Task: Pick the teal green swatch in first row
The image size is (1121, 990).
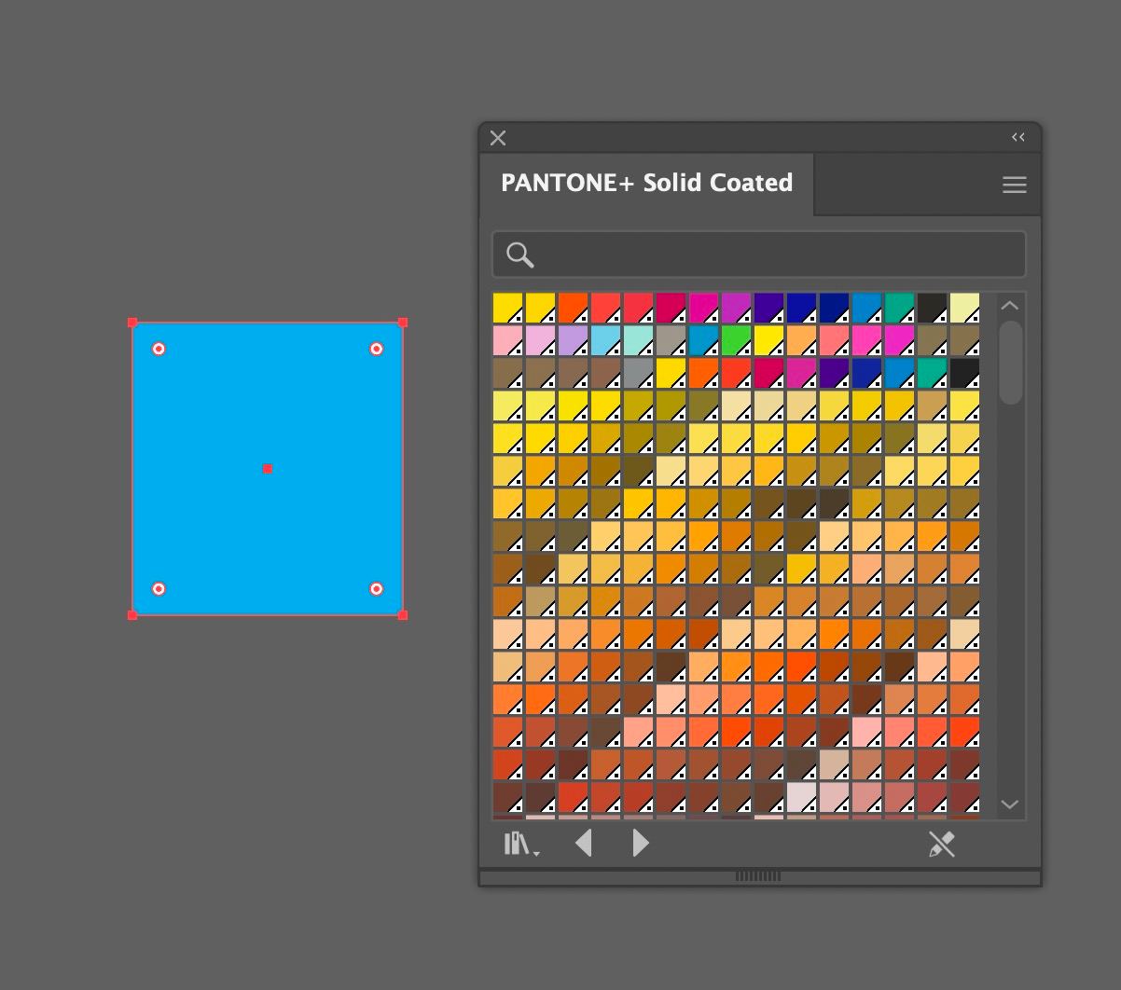Action: (900, 308)
